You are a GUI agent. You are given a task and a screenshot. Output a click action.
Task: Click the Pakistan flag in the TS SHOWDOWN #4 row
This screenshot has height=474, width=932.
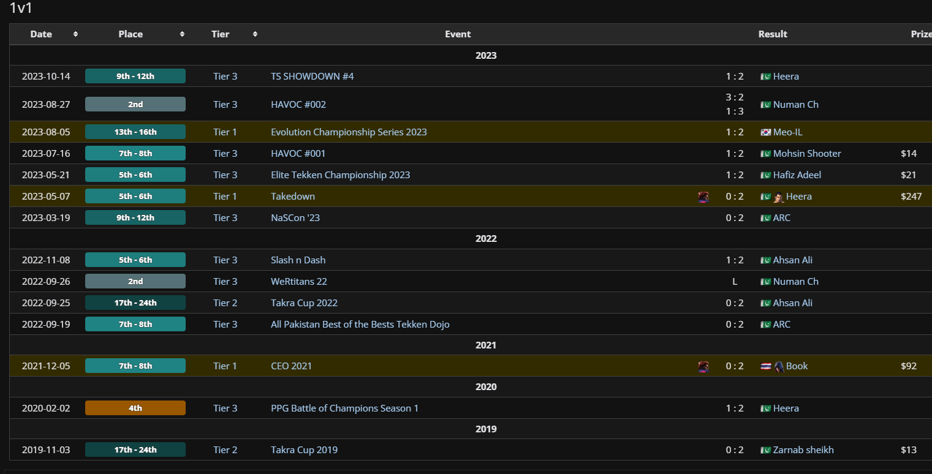point(765,77)
